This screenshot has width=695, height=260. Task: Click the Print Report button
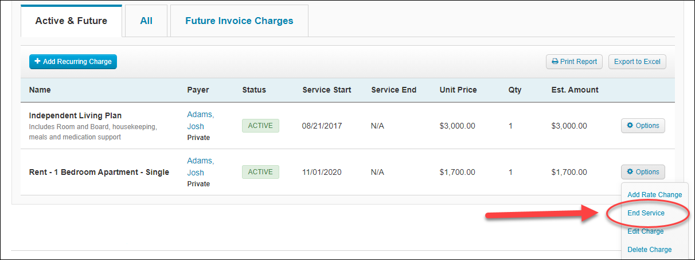click(573, 62)
